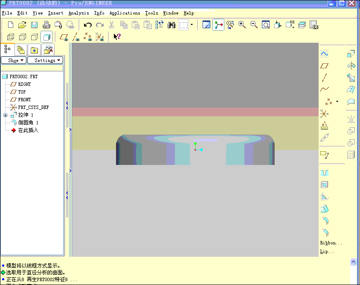
Task: Open the Settings dropdown
Action: click(x=45, y=60)
